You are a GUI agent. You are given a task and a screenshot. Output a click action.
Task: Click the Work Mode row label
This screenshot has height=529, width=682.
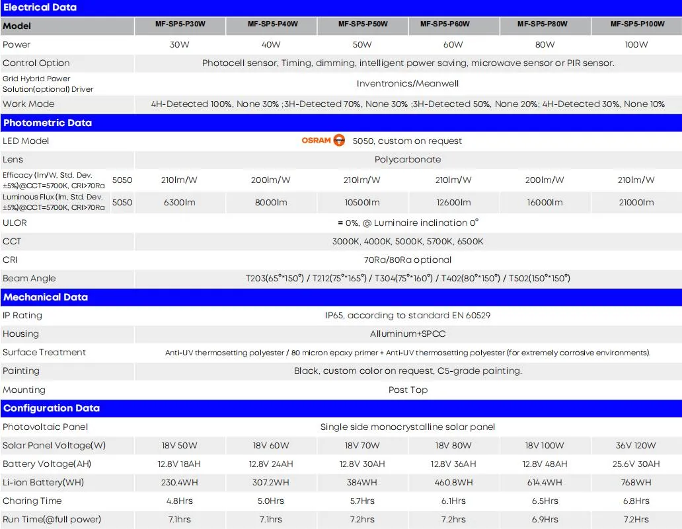coord(28,104)
